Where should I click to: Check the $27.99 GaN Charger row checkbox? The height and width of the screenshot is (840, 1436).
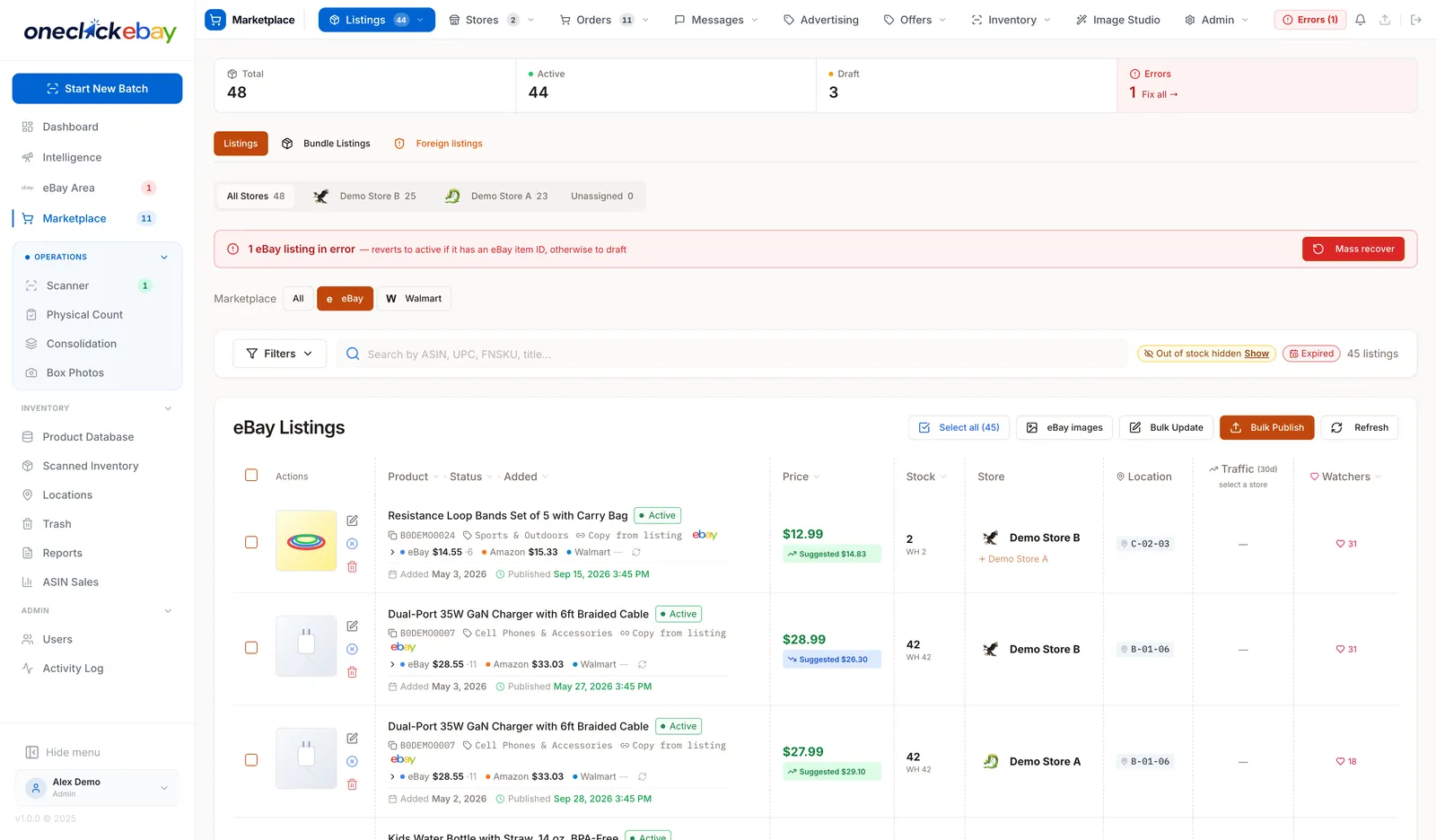251,759
